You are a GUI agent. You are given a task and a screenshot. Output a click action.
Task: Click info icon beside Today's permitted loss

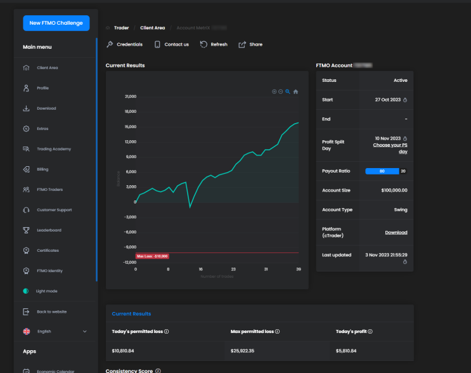[167, 332]
